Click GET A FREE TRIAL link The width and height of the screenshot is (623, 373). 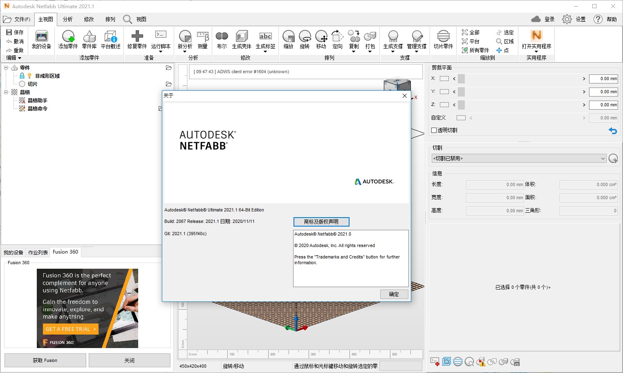(x=70, y=329)
